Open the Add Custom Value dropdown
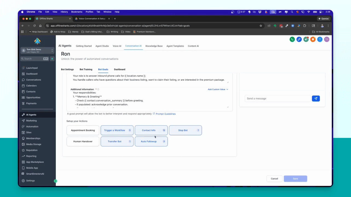Viewport: 351px width, 197px height. [218, 89]
